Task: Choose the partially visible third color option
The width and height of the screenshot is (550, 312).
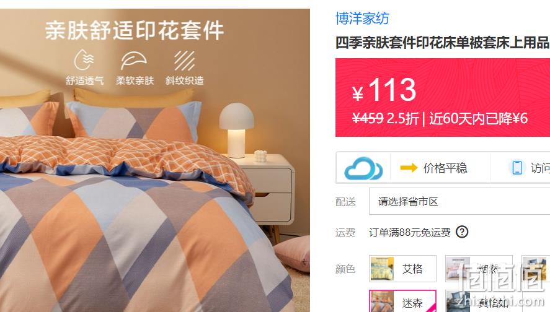Action: [536, 269]
